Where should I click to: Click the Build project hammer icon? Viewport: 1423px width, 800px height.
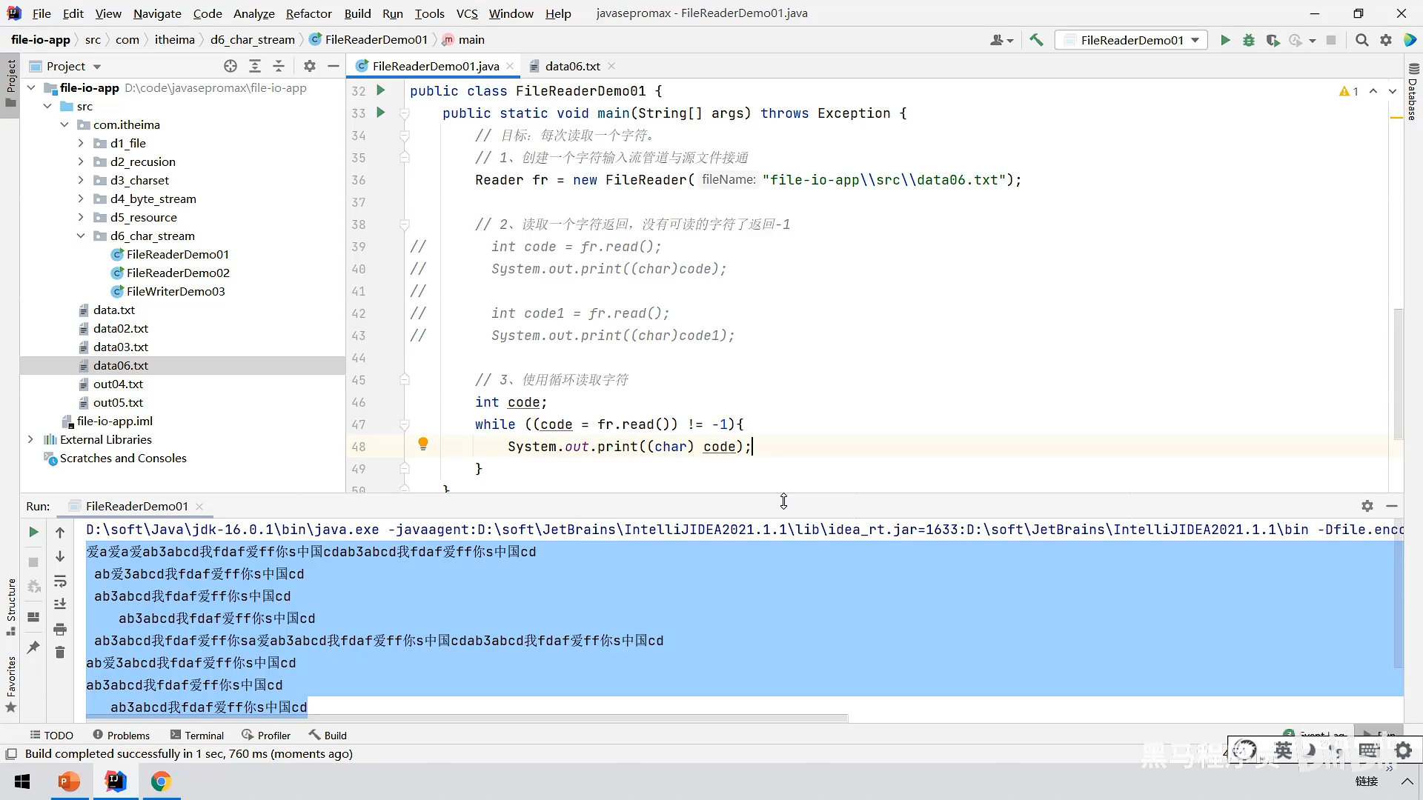click(1036, 40)
